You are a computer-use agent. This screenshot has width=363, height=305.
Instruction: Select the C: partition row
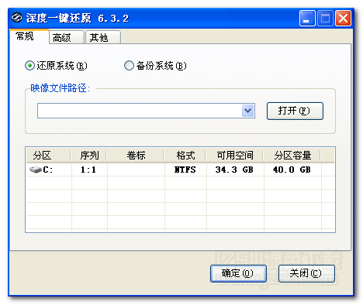click(x=180, y=170)
